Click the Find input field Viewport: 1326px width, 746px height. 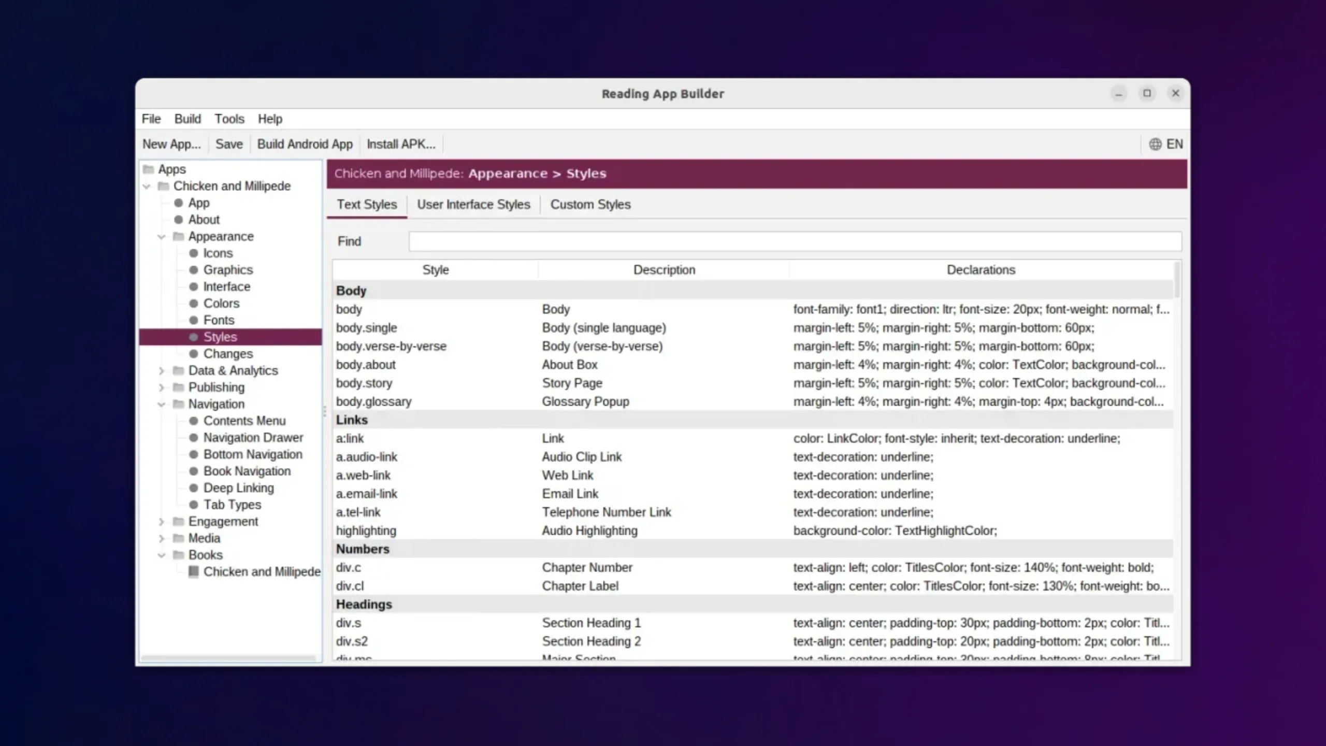pos(795,241)
